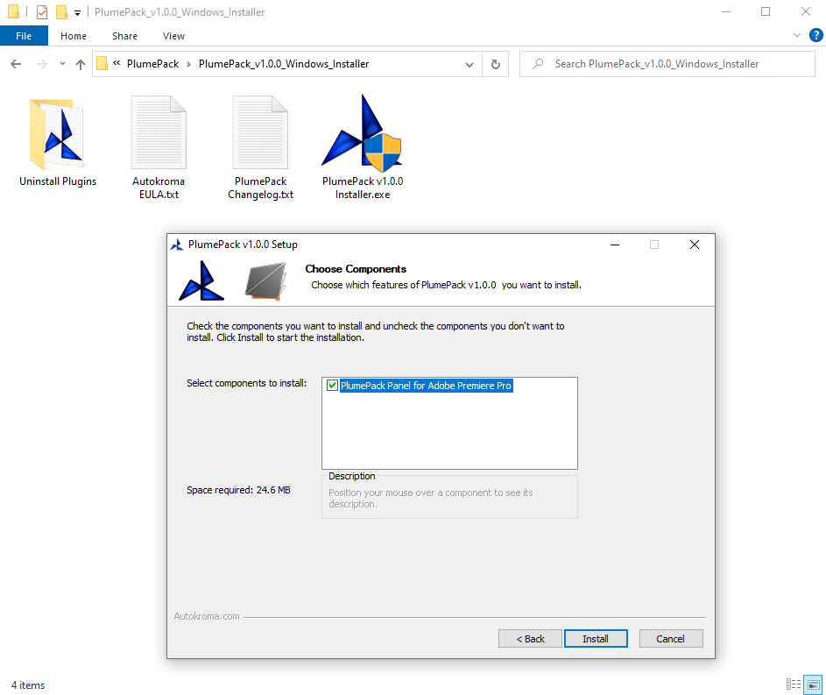Screen dimensions: 826x695
Task: Customize the Quick Access Toolbar dropdown
Action: pyautogui.click(x=75, y=11)
